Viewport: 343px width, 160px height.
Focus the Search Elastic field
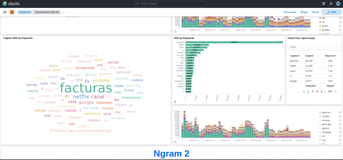(171, 3)
